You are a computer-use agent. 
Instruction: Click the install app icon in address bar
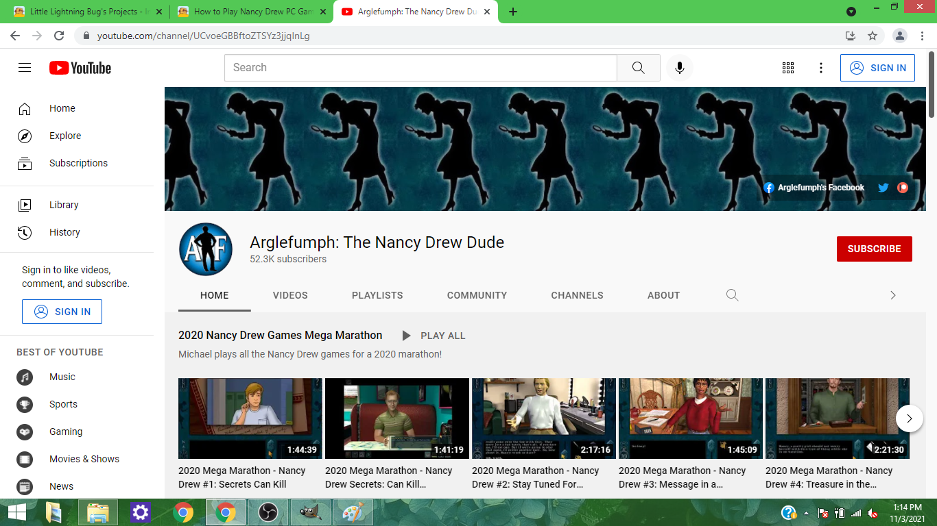tap(851, 36)
